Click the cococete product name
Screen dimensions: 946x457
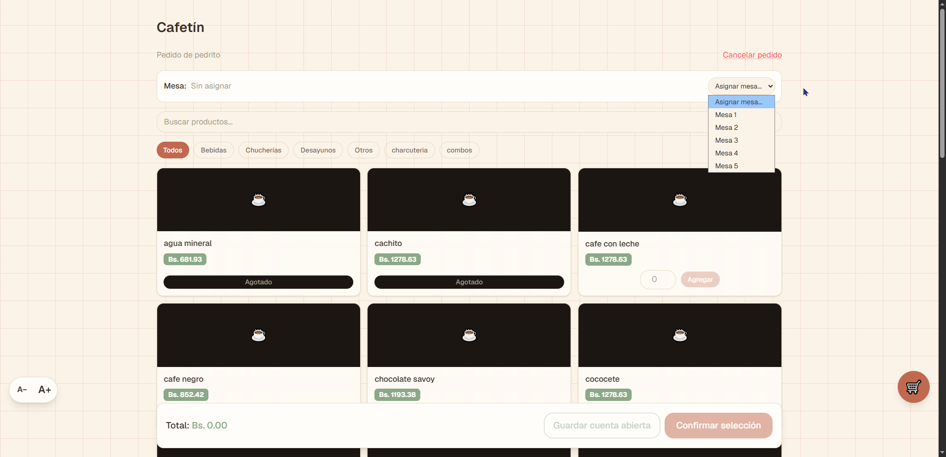[x=603, y=379]
